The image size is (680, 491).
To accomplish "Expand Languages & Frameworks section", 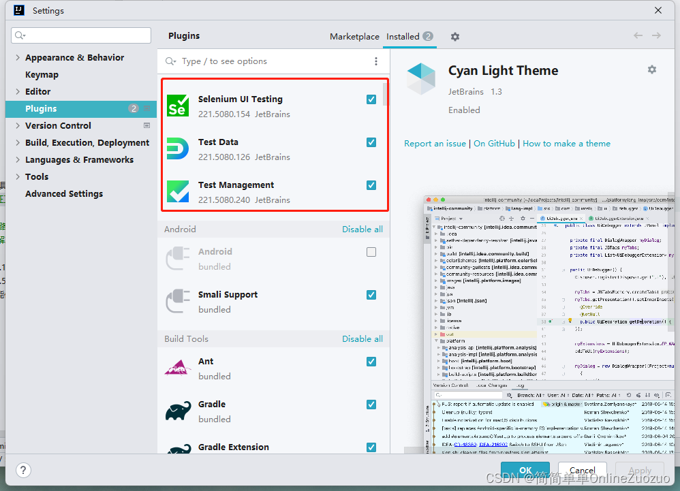I will (18, 159).
